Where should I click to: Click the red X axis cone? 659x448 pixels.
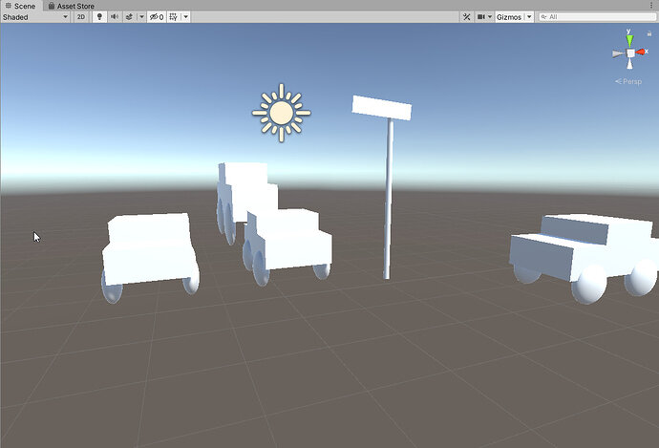641,53
